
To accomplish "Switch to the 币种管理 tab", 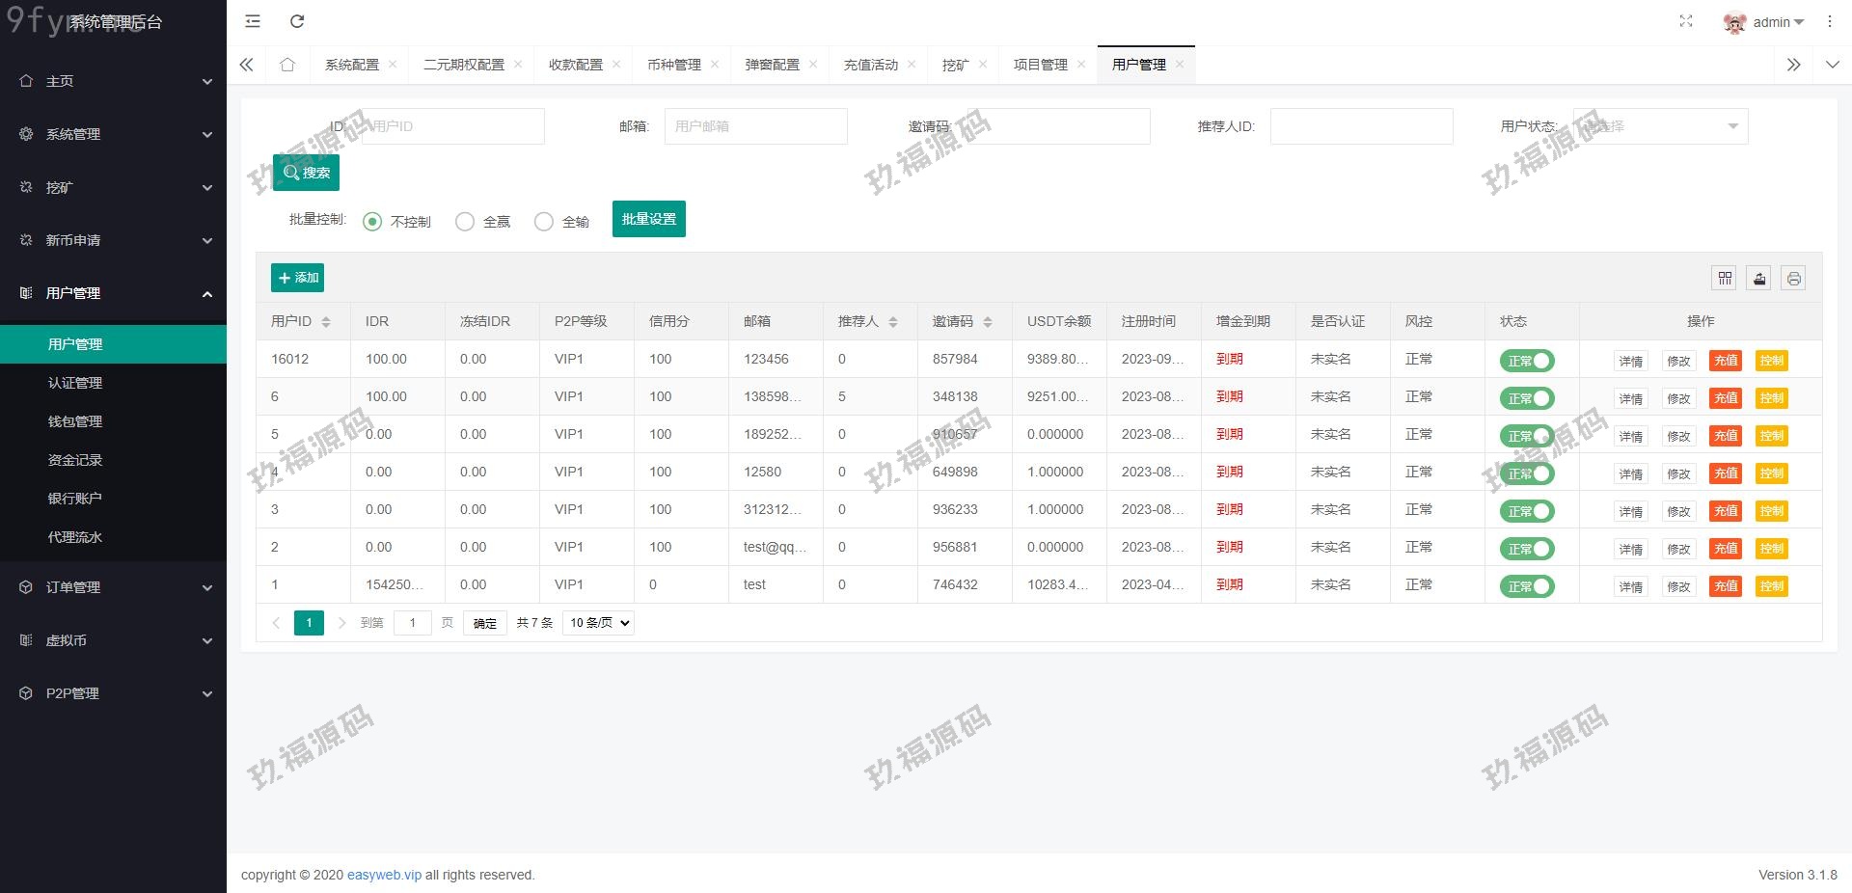I will tap(674, 65).
